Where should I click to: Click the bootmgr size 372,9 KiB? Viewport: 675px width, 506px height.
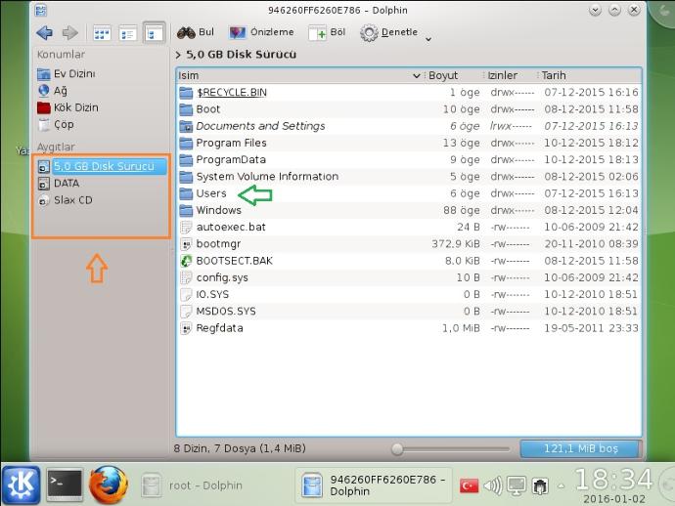456,244
